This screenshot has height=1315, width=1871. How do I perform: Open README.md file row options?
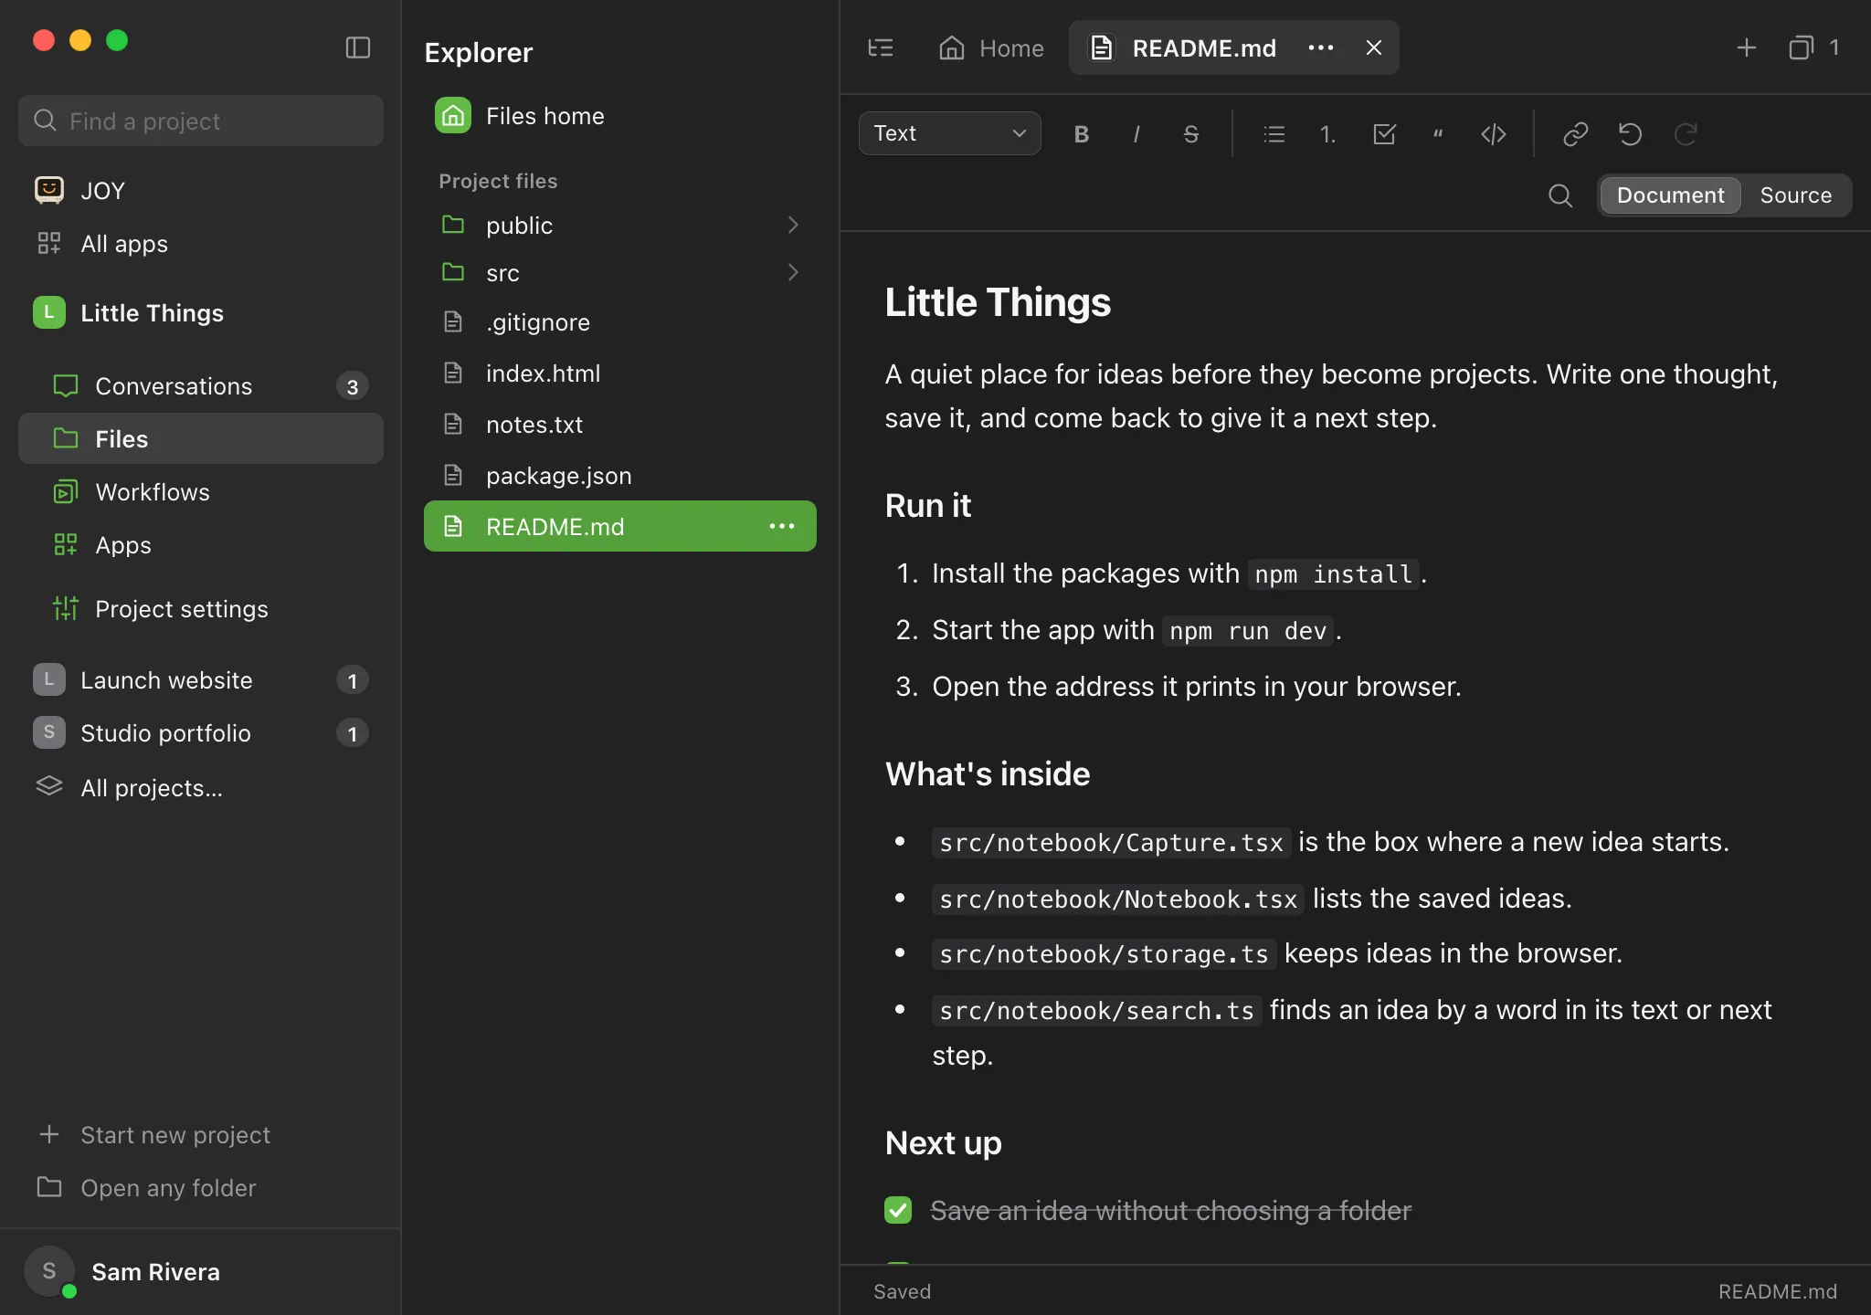coord(782,526)
